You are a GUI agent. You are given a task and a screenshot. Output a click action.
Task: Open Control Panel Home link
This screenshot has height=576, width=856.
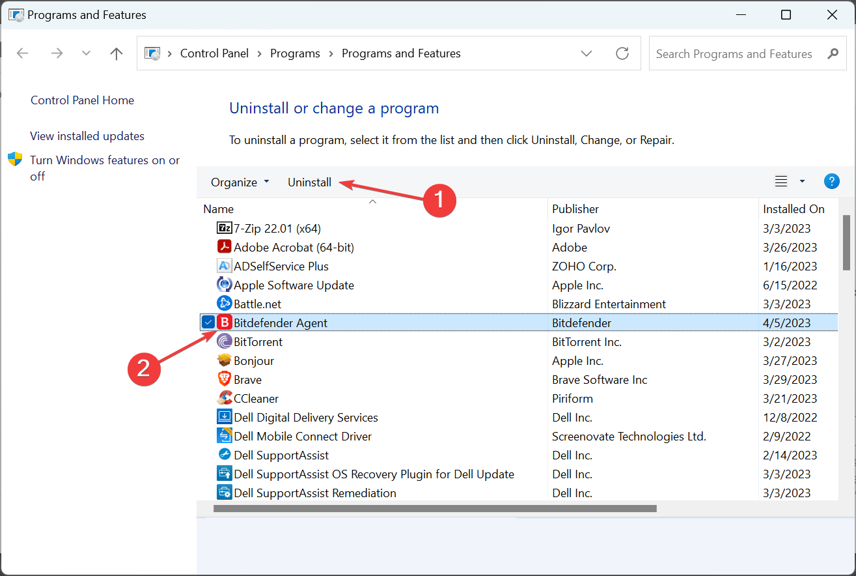point(82,100)
